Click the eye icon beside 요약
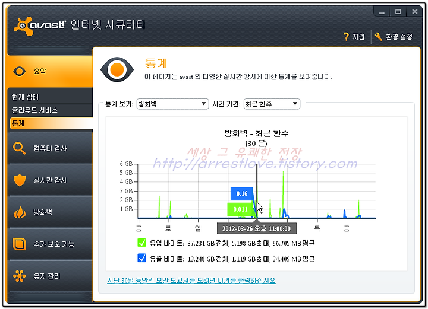This screenshot has height=309, width=428. pyautogui.click(x=20, y=72)
